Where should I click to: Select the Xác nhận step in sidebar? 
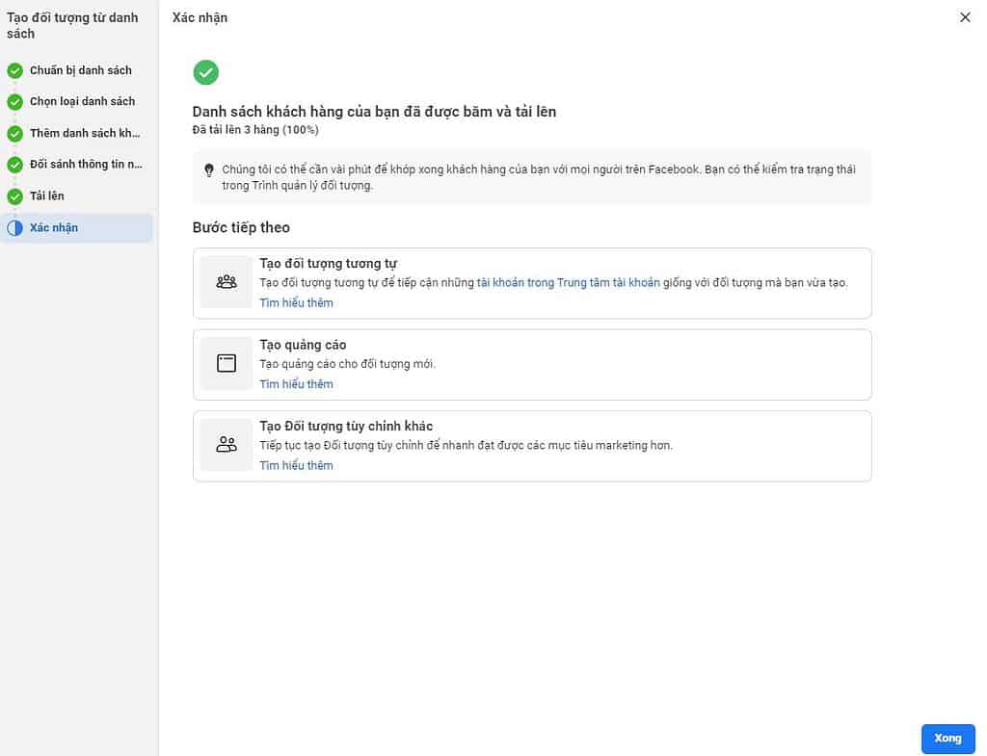(x=54, y=228)
